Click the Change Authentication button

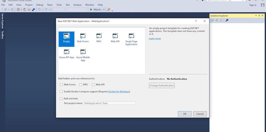coord(162,85)
